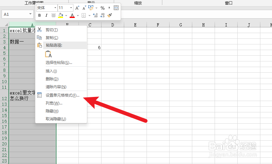Select the Format Painter brush
The image size is (272, 164).
pyautogui.click(x=109, y=15)
